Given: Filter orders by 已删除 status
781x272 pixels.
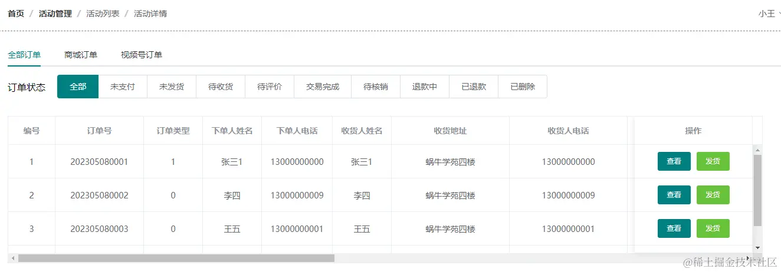Looking at the screenshot, I should coord(523,87).
